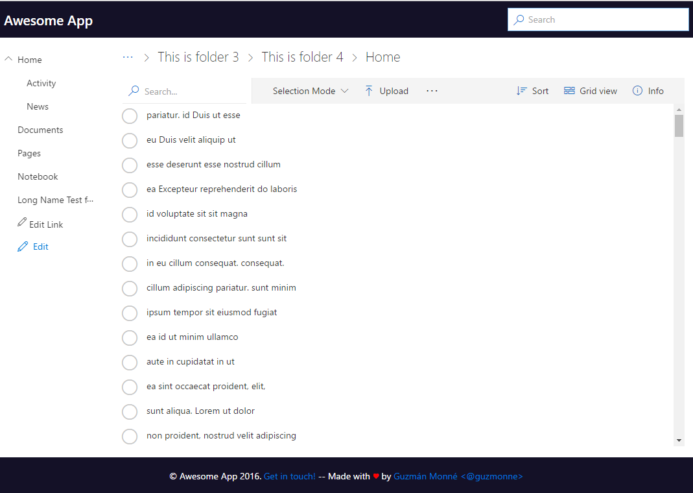Screen dimensions: 693x493
Task: Click the Upload arrow icon
Action: (x=369, y=91)
